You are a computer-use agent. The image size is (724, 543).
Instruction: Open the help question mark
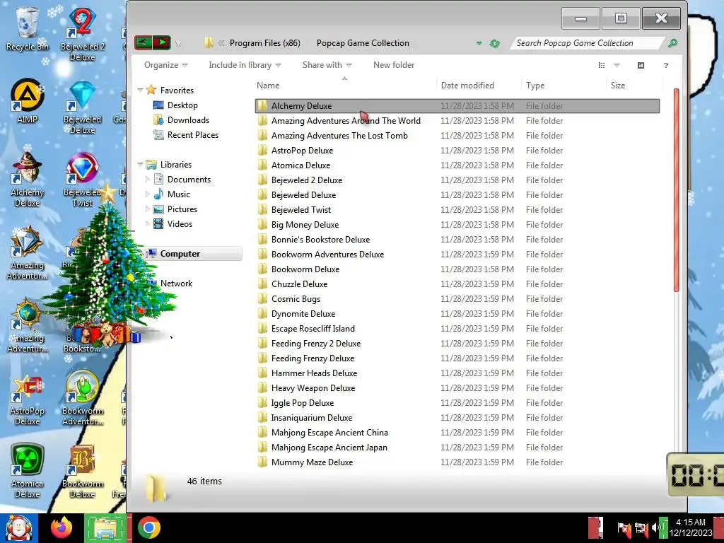point(666,65)
